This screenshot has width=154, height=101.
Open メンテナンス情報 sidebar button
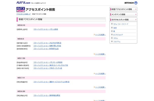click(123, 14)
